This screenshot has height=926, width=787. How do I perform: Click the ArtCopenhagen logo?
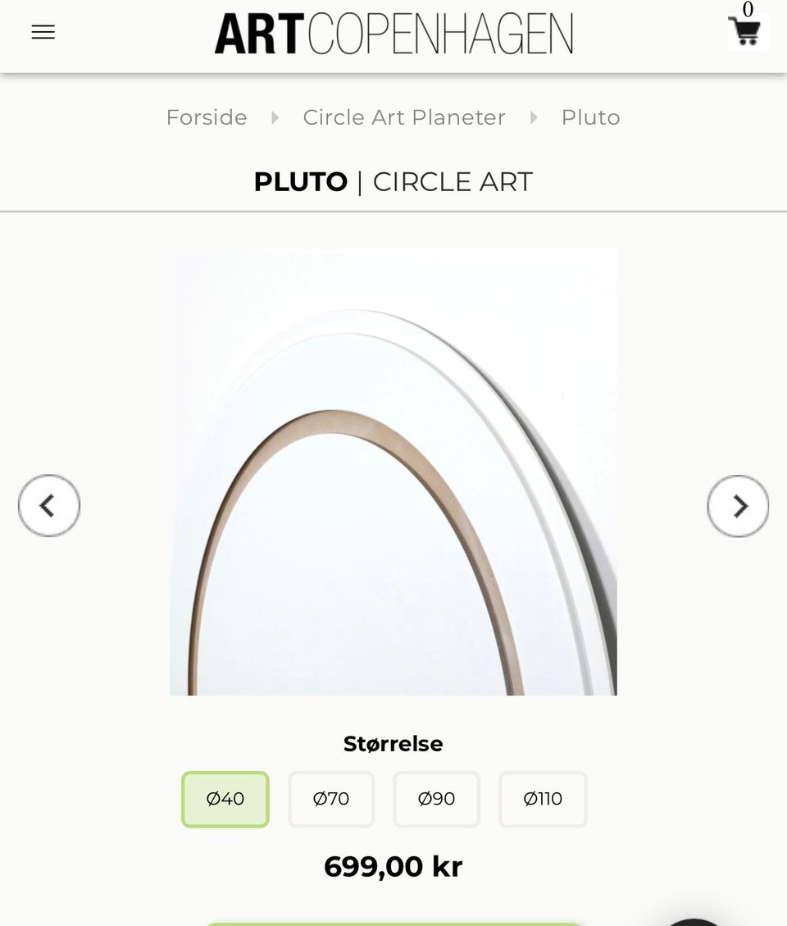(393, 34)
